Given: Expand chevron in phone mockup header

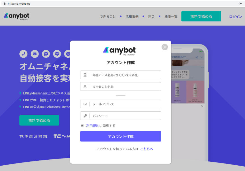Looking at the screenshot, I should click(x=202, y=57).
